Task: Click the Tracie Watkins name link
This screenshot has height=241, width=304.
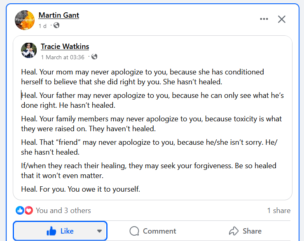Action: pos(65,46)
